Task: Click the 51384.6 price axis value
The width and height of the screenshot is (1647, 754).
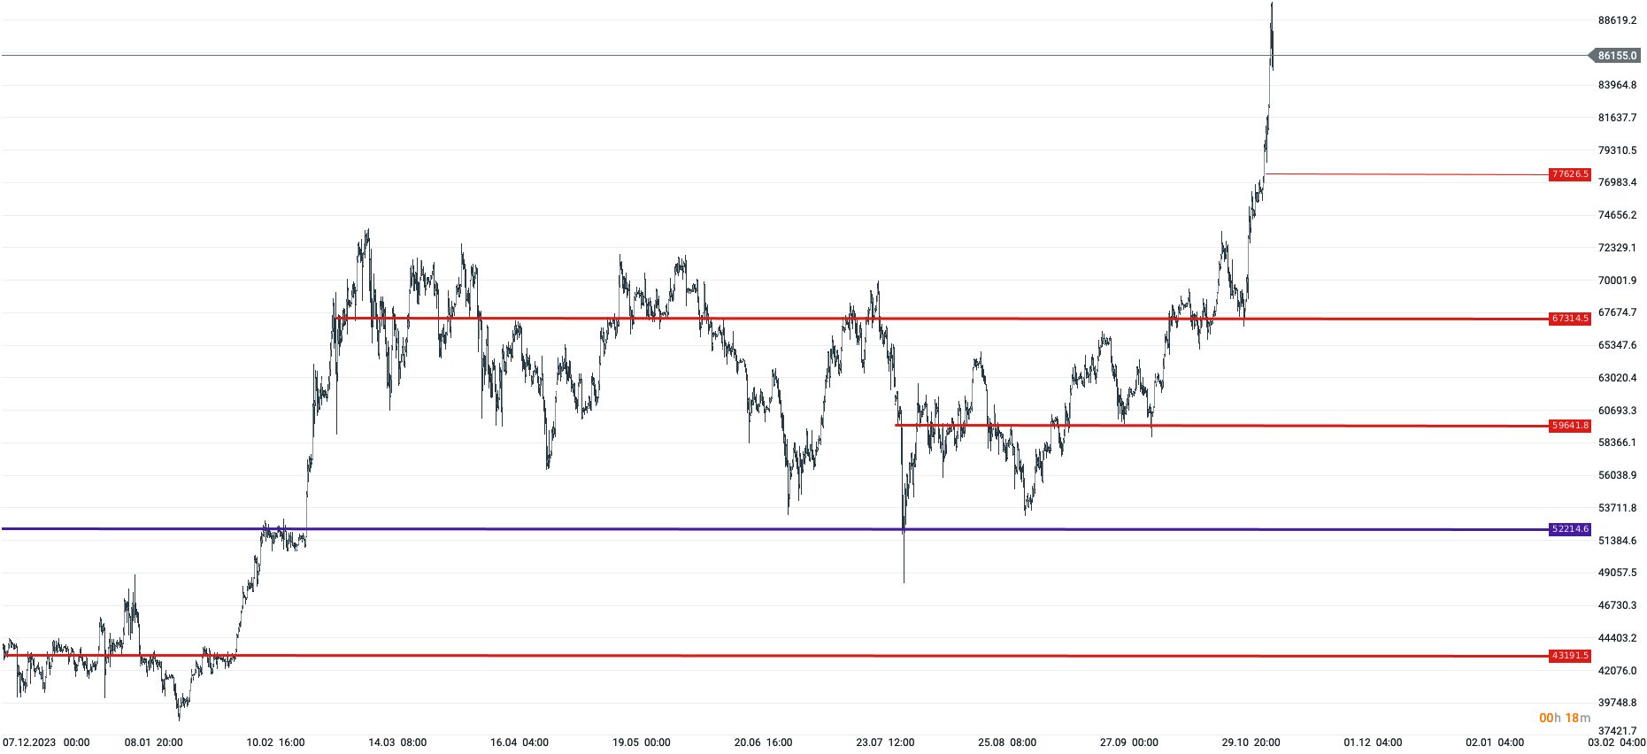Action: 1617,541
